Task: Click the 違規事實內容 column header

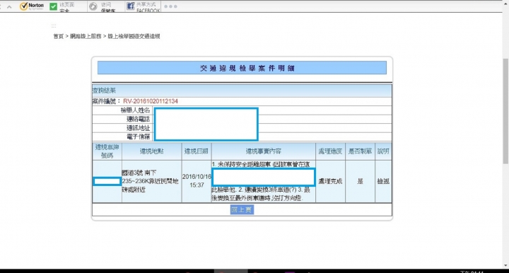Action: click(263, 151)
